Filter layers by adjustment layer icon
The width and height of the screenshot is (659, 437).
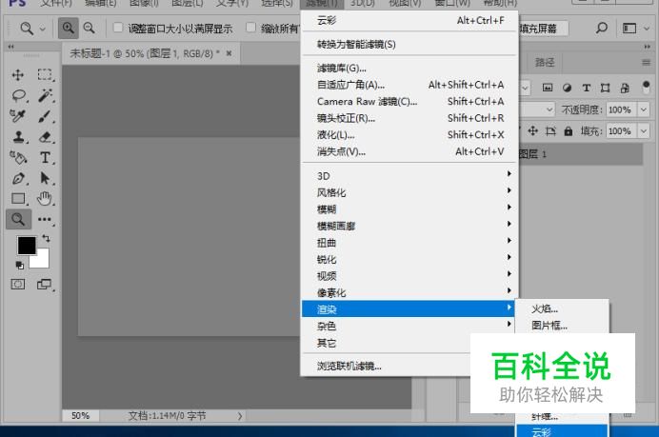click(567, 88)
